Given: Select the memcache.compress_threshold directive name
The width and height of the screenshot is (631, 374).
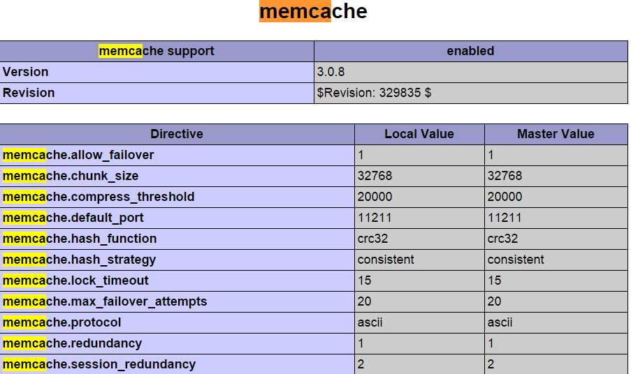Looking at the screenshot, I should [x=99, y=197].
